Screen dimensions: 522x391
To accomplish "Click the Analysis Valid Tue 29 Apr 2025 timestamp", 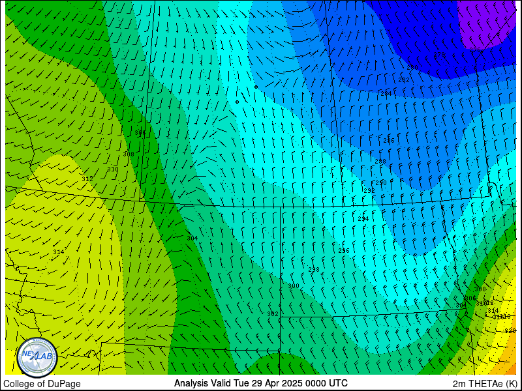I will tap(260, 383).
